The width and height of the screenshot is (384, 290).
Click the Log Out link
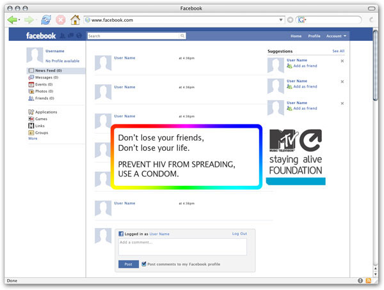pos(239,234)
